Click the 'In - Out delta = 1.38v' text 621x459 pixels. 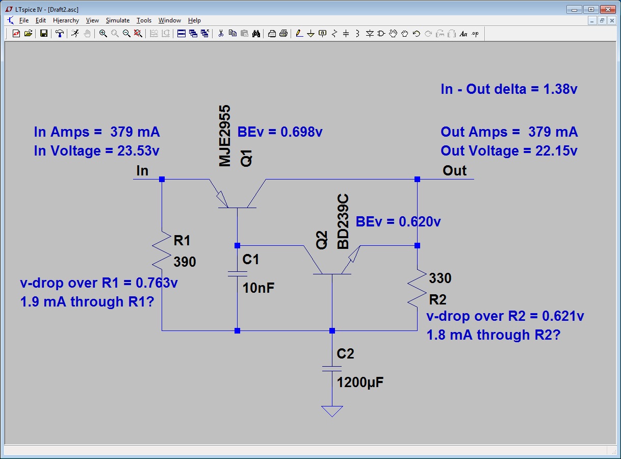point(509,89)
